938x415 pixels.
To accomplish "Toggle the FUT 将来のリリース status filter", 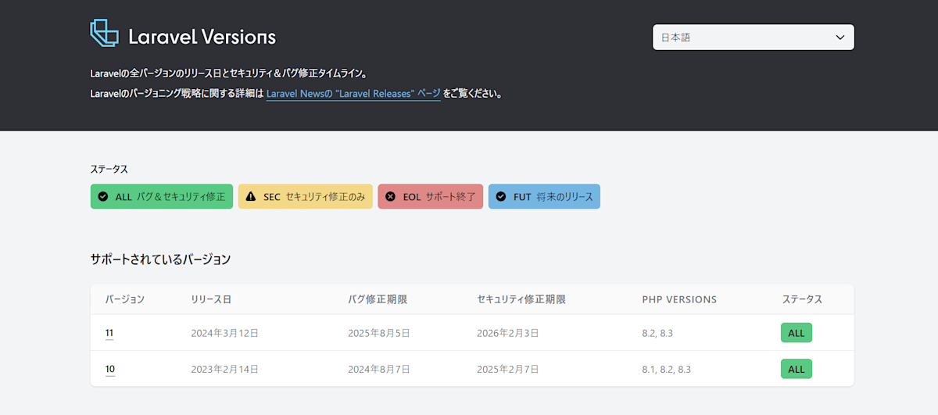I will coord(544,197).
